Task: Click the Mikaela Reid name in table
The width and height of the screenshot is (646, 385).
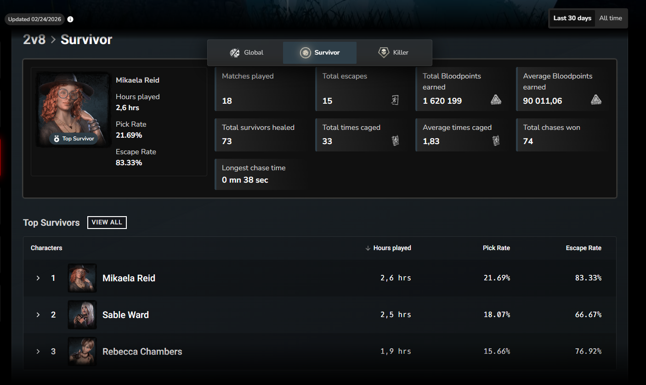Action: [x=129, y=278]
